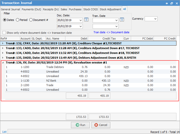Switch to the Stock COGS tab

[x=91, y=9]
